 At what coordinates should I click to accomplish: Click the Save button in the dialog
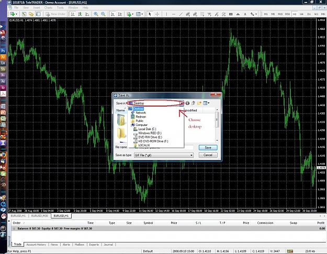[208, 147]
